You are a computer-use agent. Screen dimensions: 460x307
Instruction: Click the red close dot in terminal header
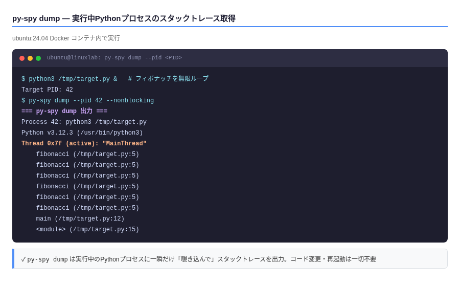click(22, 58)
